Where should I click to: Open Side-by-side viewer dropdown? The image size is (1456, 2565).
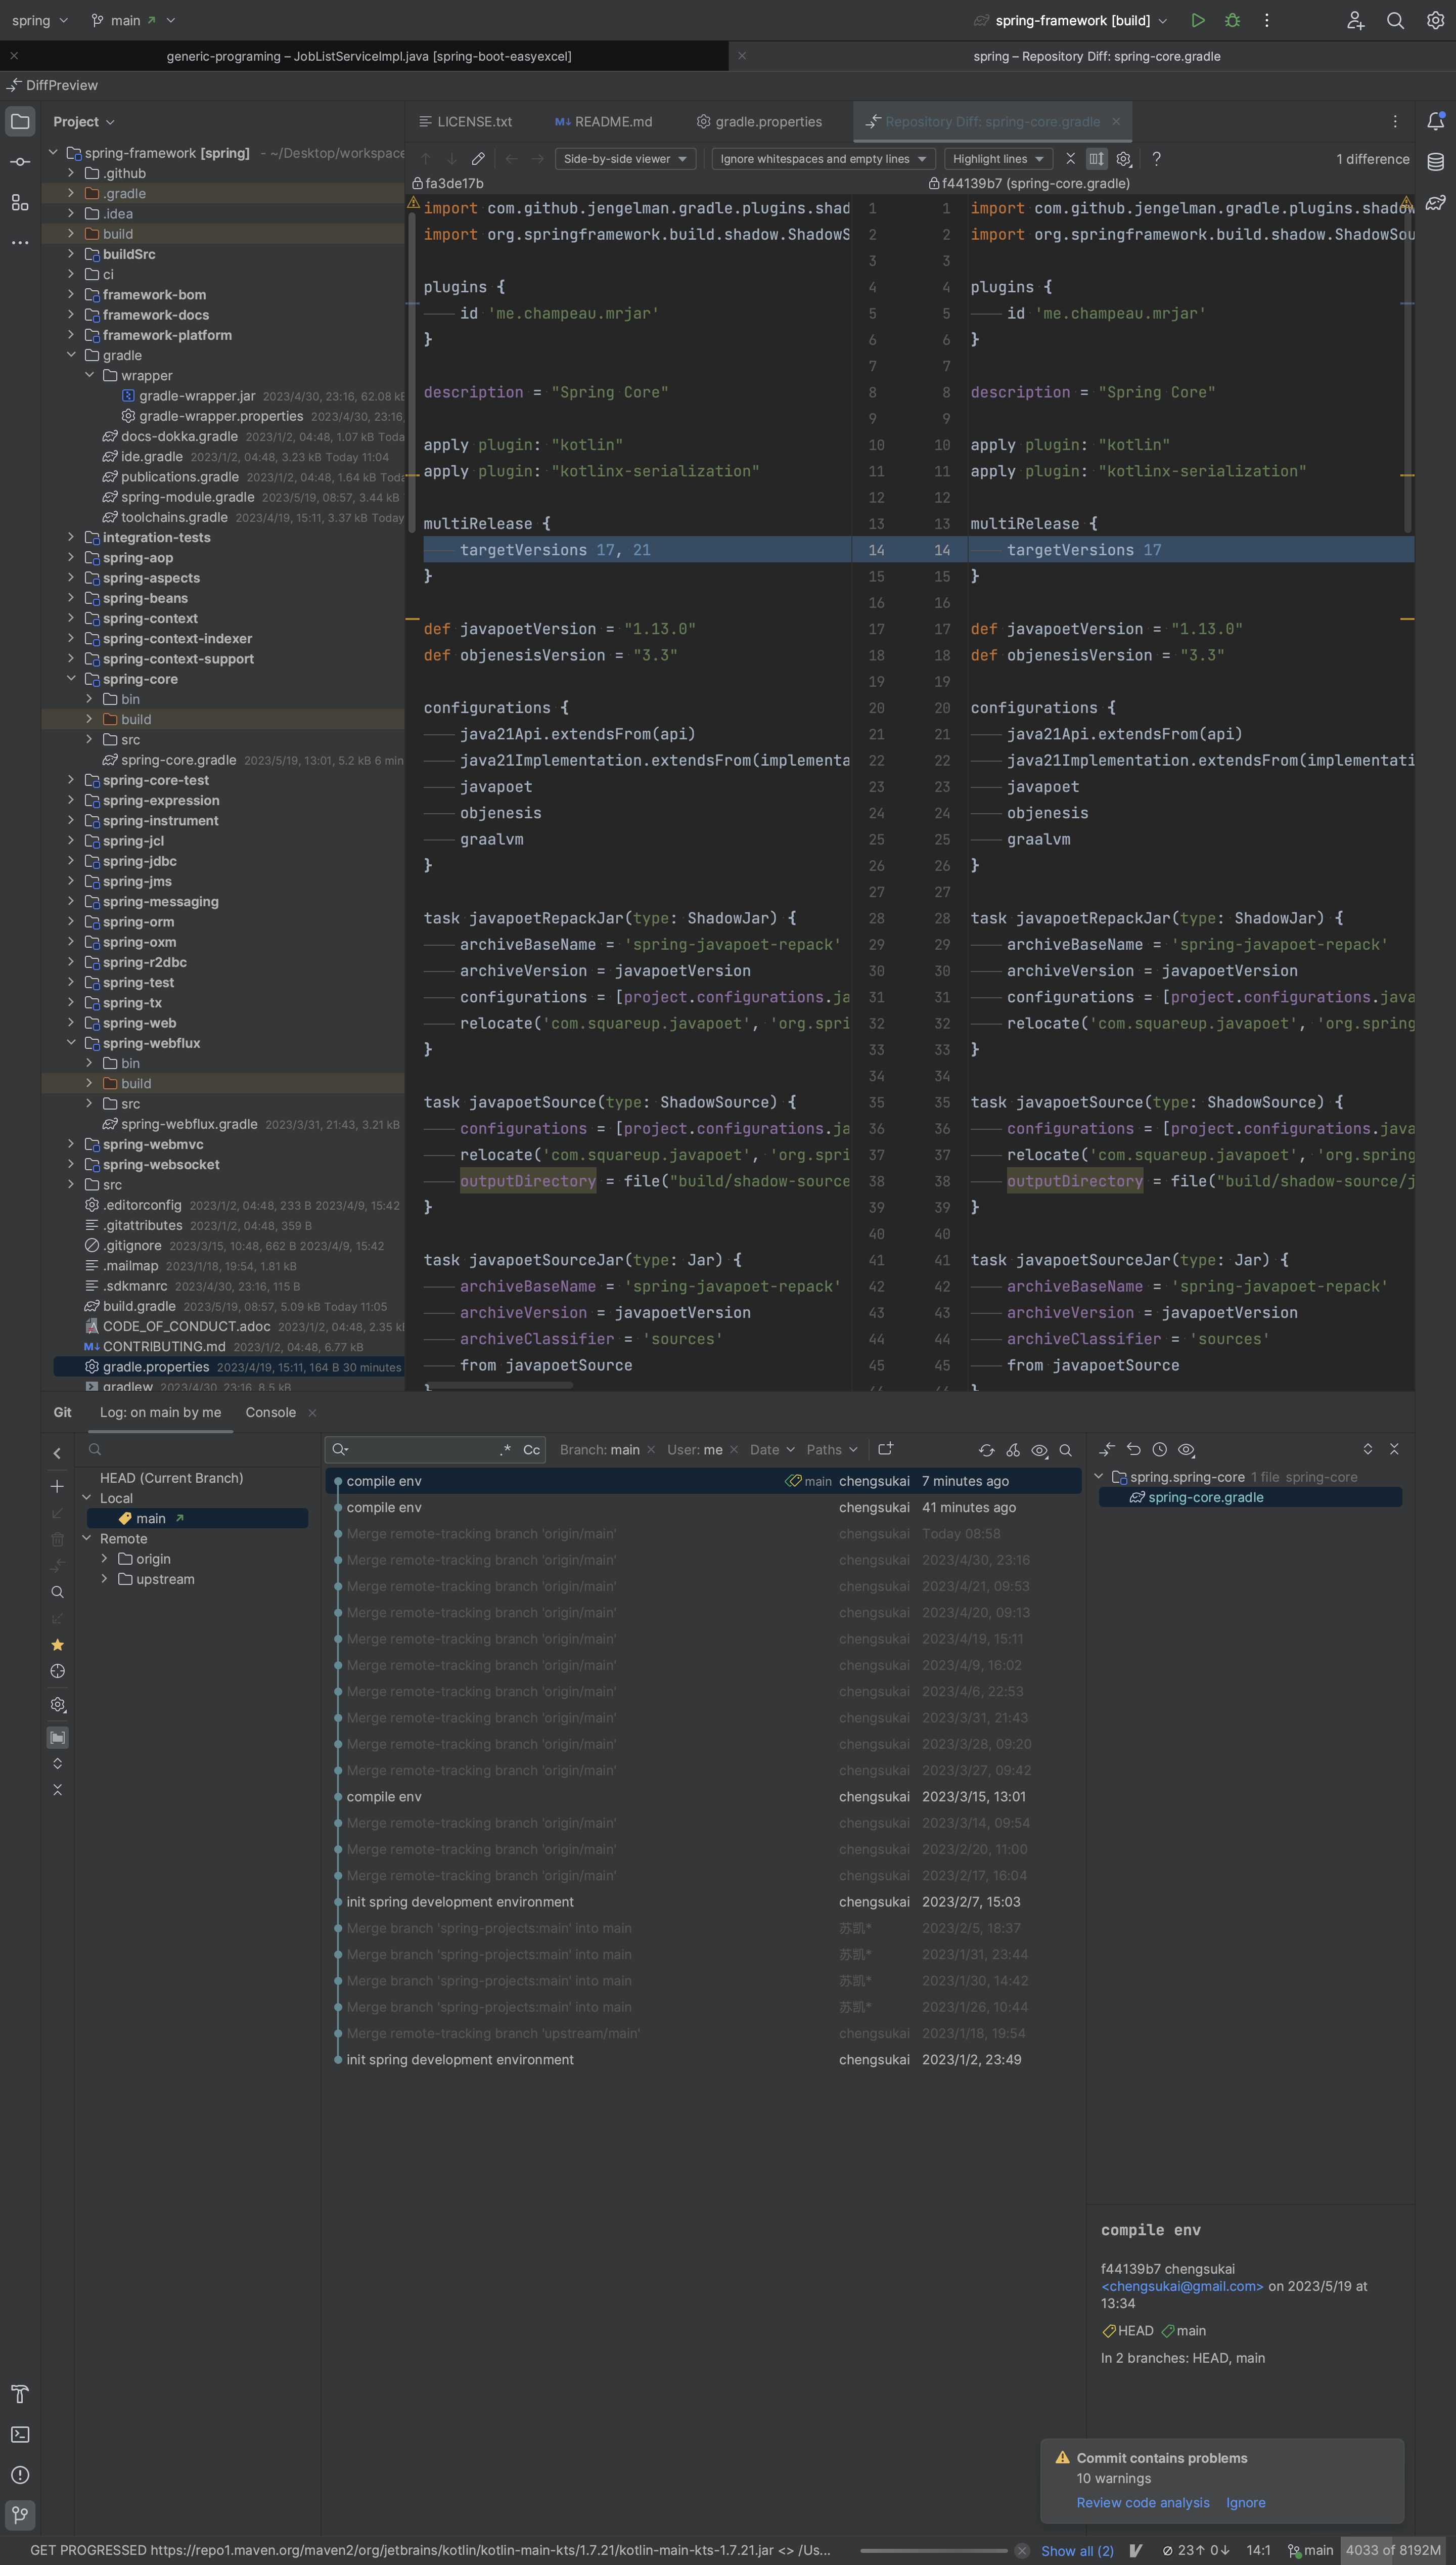(625, 159)
